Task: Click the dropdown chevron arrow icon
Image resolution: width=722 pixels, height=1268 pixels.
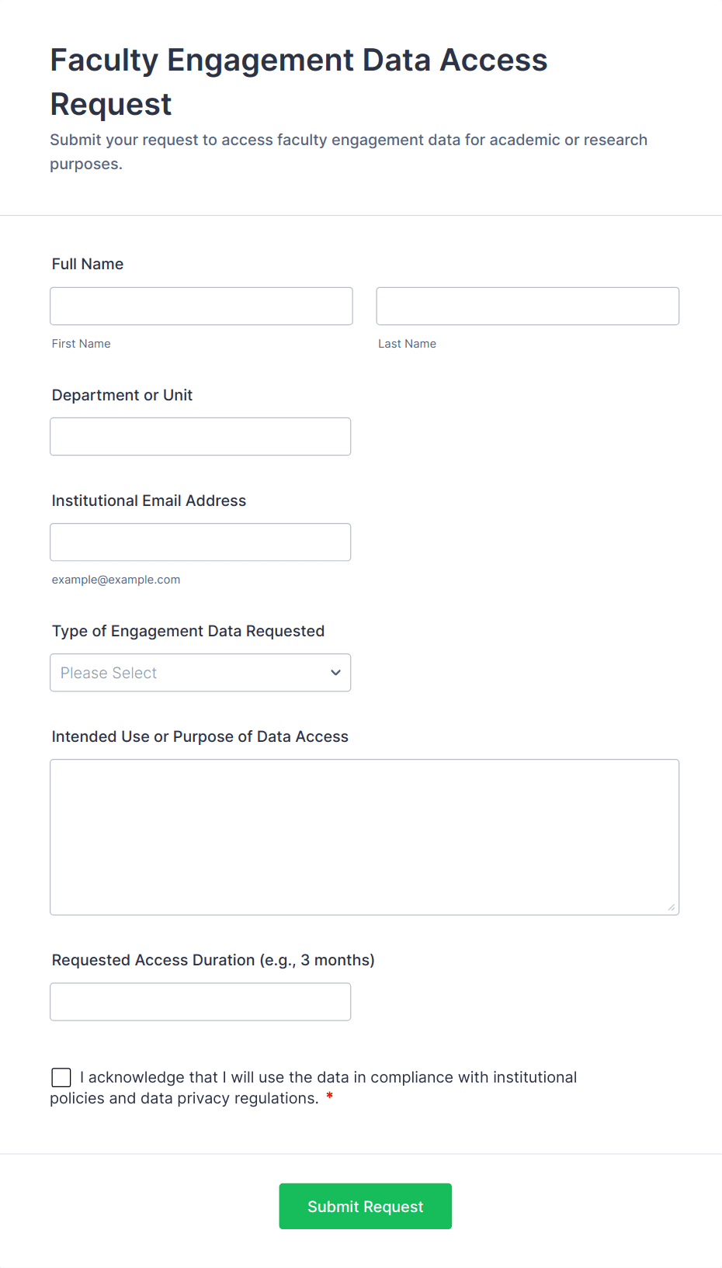Action: (335, 673)
